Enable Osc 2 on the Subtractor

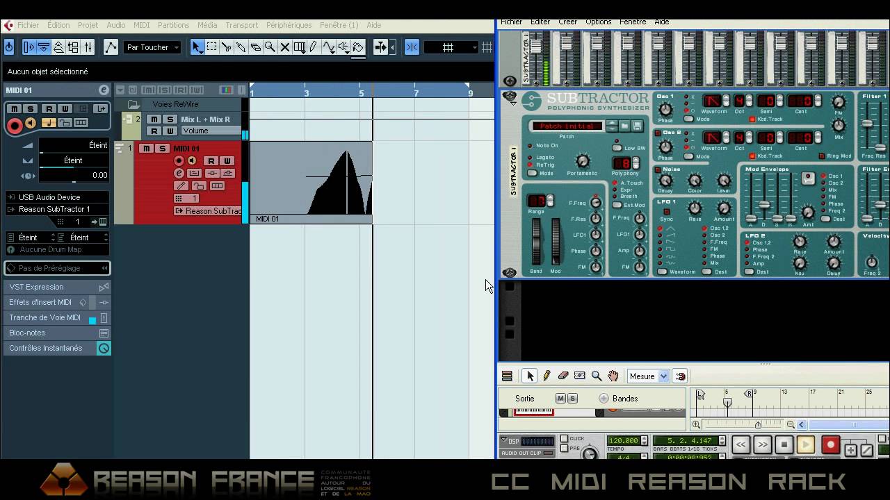658,132
